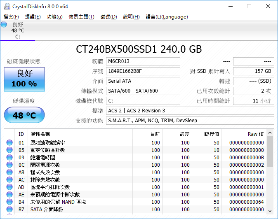The height and width of the screenshot is (219, 278).
Task: Select the blue status orb for drive C:
Action: click(x=4, y=24)
